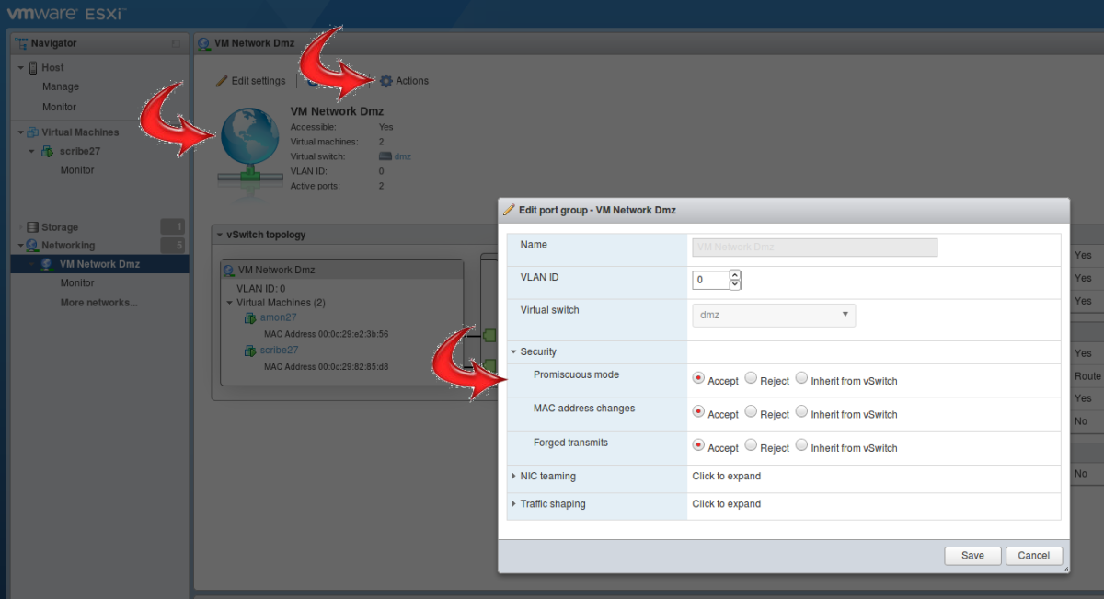Viewport: 1104px width, 599px height.
Task: Click the dmz virtual switch icon
Action: click(x=385, y=156)
